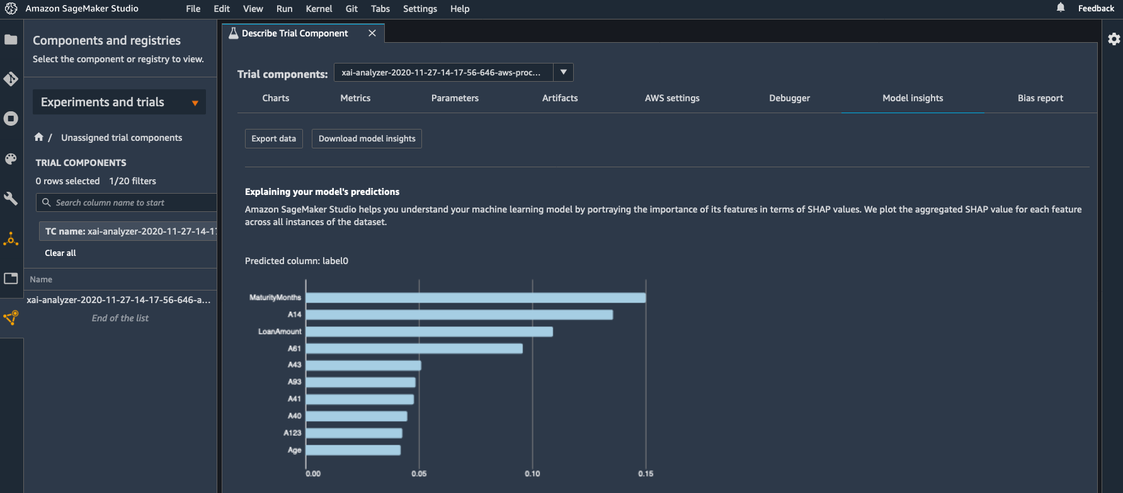Select the xai-analyzer trial component combo box
1123x493 pixels.
click(x=443, y=72)
